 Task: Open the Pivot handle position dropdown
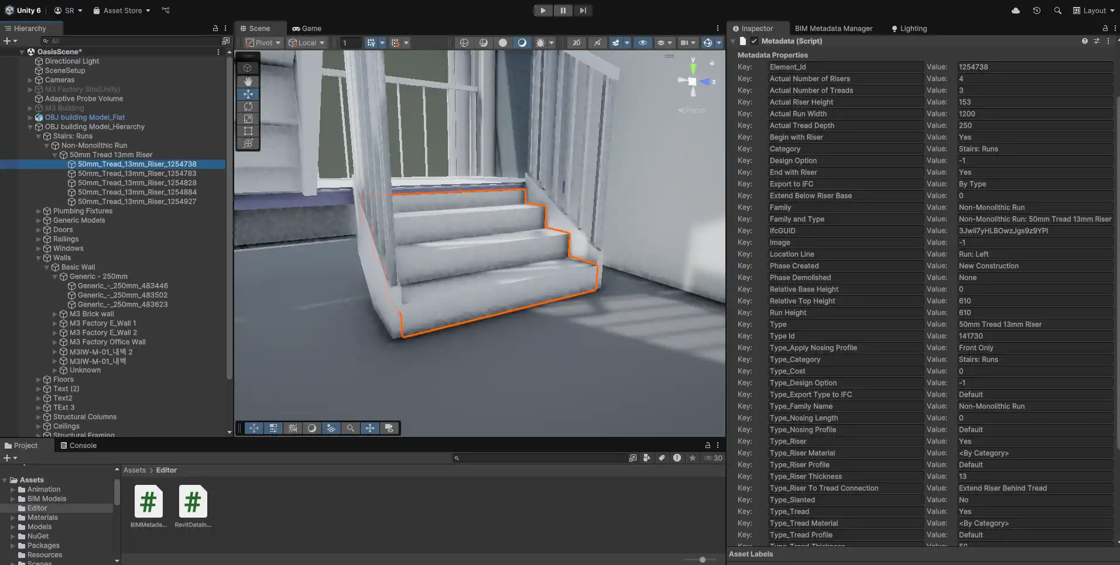pos(263,43)
